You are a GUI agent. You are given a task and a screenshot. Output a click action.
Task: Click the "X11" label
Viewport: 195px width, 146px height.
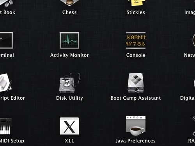pos(69,141)
